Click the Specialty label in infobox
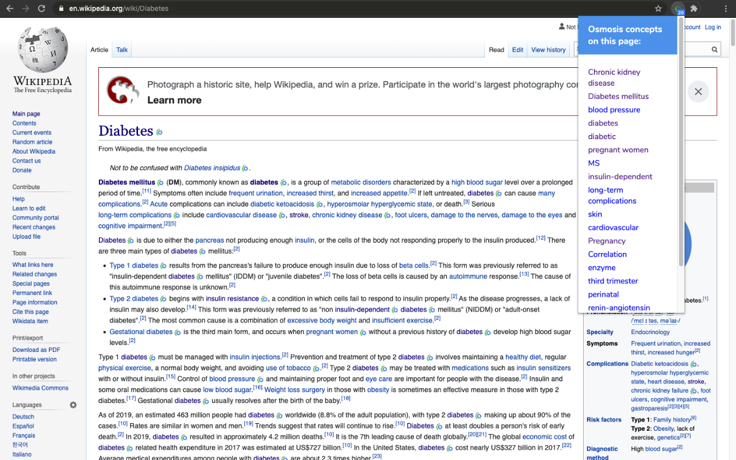Image resolution: width=736 pixels, height=460 pixels. pyautogui.click(x=600, y=332)
